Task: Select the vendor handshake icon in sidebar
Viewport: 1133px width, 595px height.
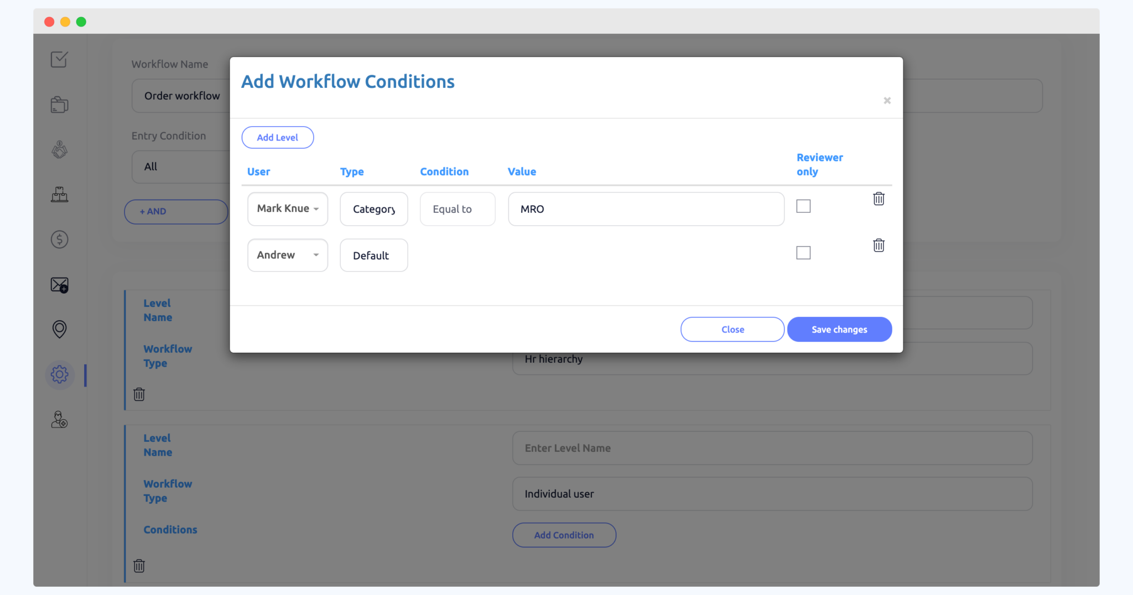Action: coord(59,149)
